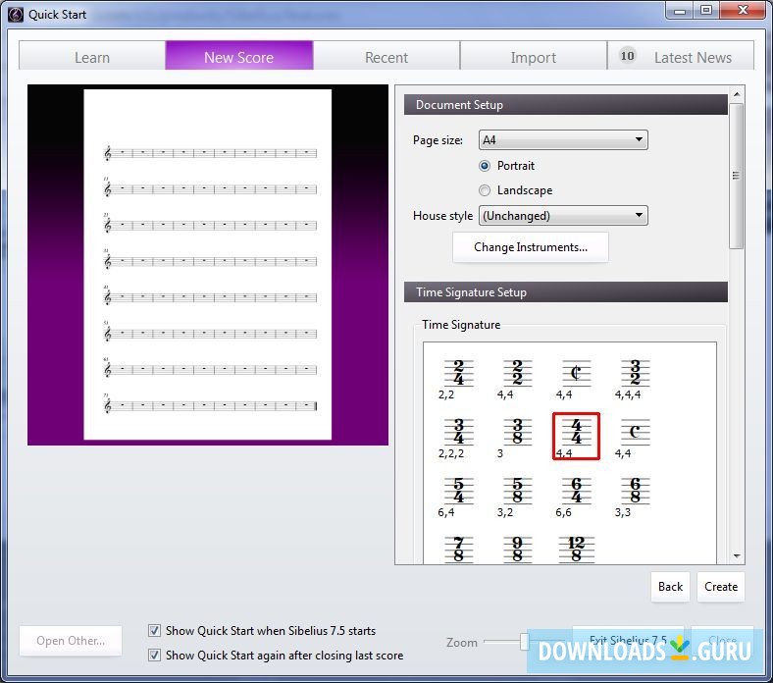The width and height of the screenshot is (773, 683).
Task: Select the 3/2 time signature
Action: click(x=635, y=372)
